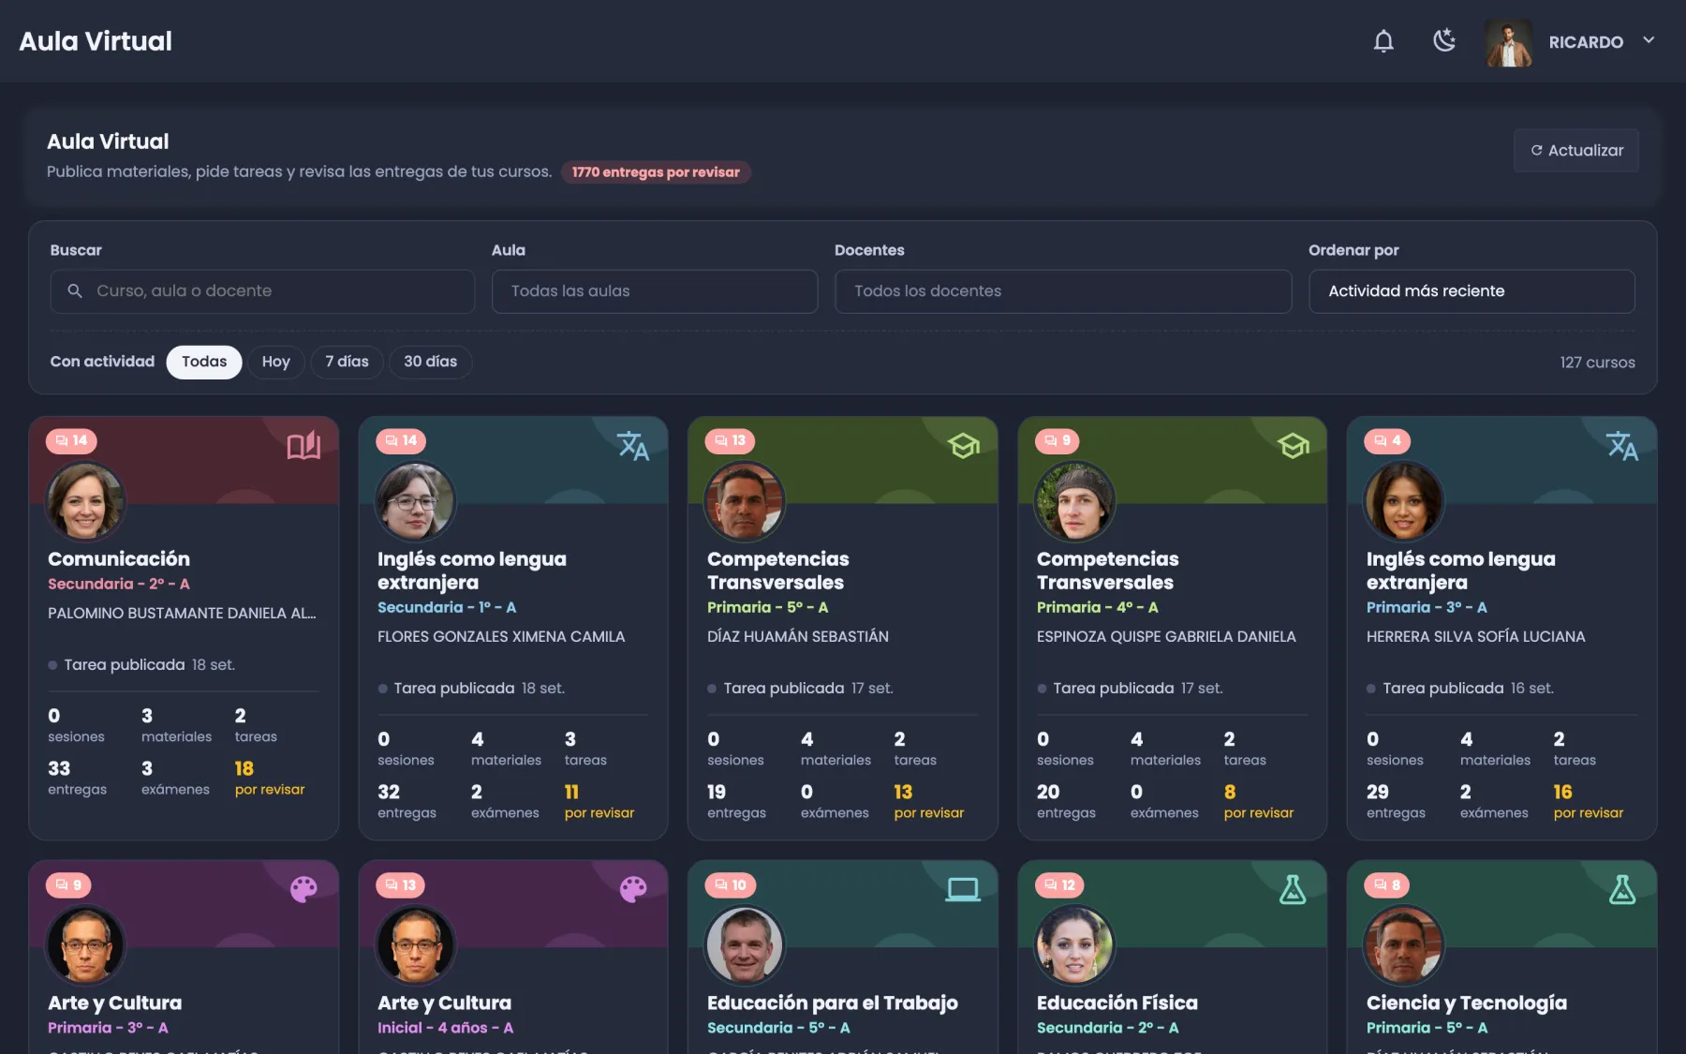Viewport: 1686px width, 1054px height.
Task: Click the 13 comments badge on Competencias Primaria 5º card
Action: pyautogui.click(x=731, y=440)
